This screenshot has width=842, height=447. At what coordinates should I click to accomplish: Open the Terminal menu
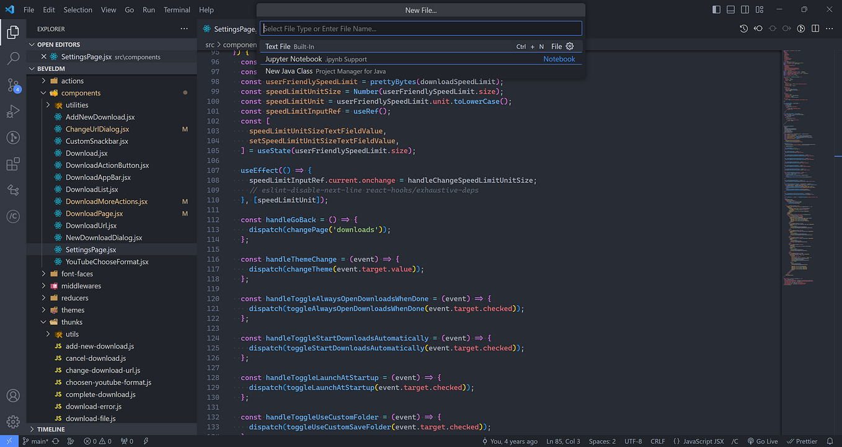(x=177, y=9)
